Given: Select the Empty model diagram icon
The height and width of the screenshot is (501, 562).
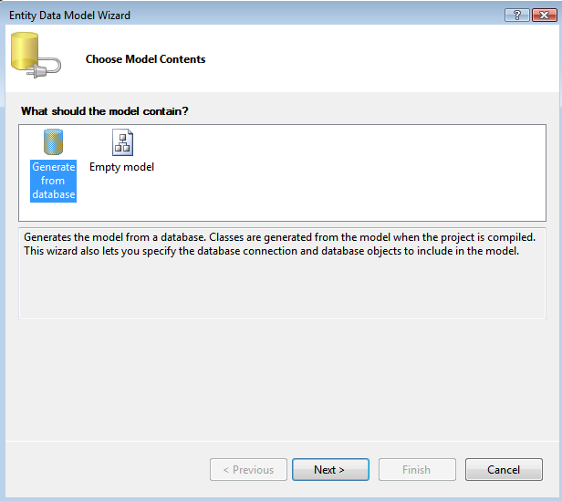Looking at the screenshot, I should pyautogui.click(x=121, y=142).
